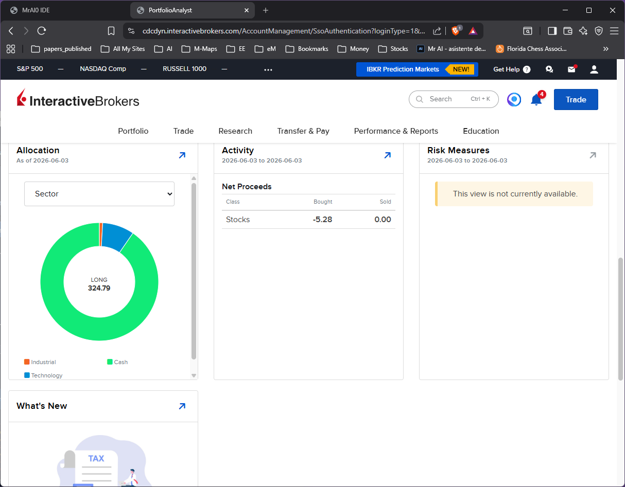Screen dimensions: 625x487
Task: Reload the page with the refresh icon
Action: (42, 31)
